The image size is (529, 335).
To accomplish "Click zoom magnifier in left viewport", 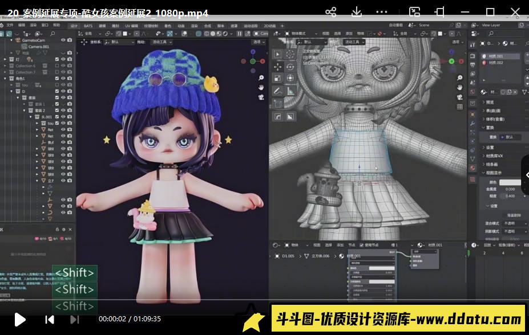I will point(261,78).
